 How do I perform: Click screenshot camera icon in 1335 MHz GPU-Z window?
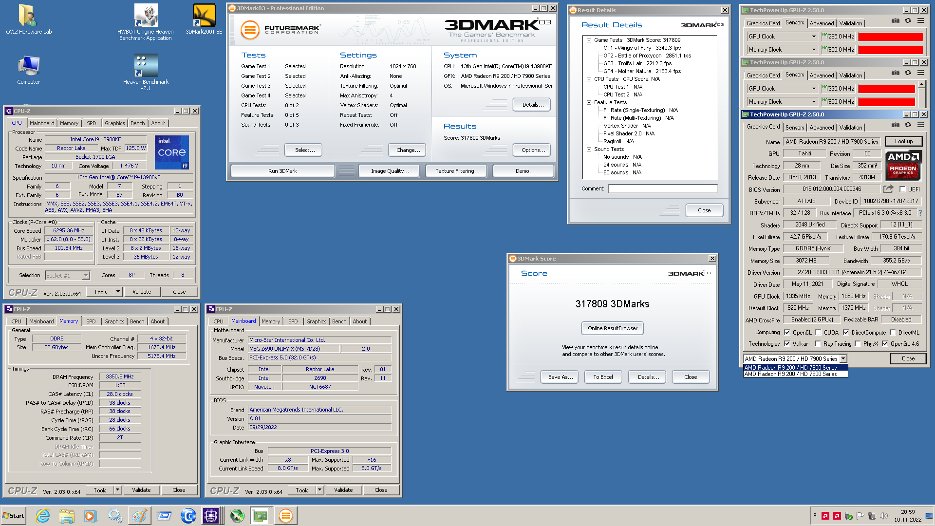coord(895,73)
